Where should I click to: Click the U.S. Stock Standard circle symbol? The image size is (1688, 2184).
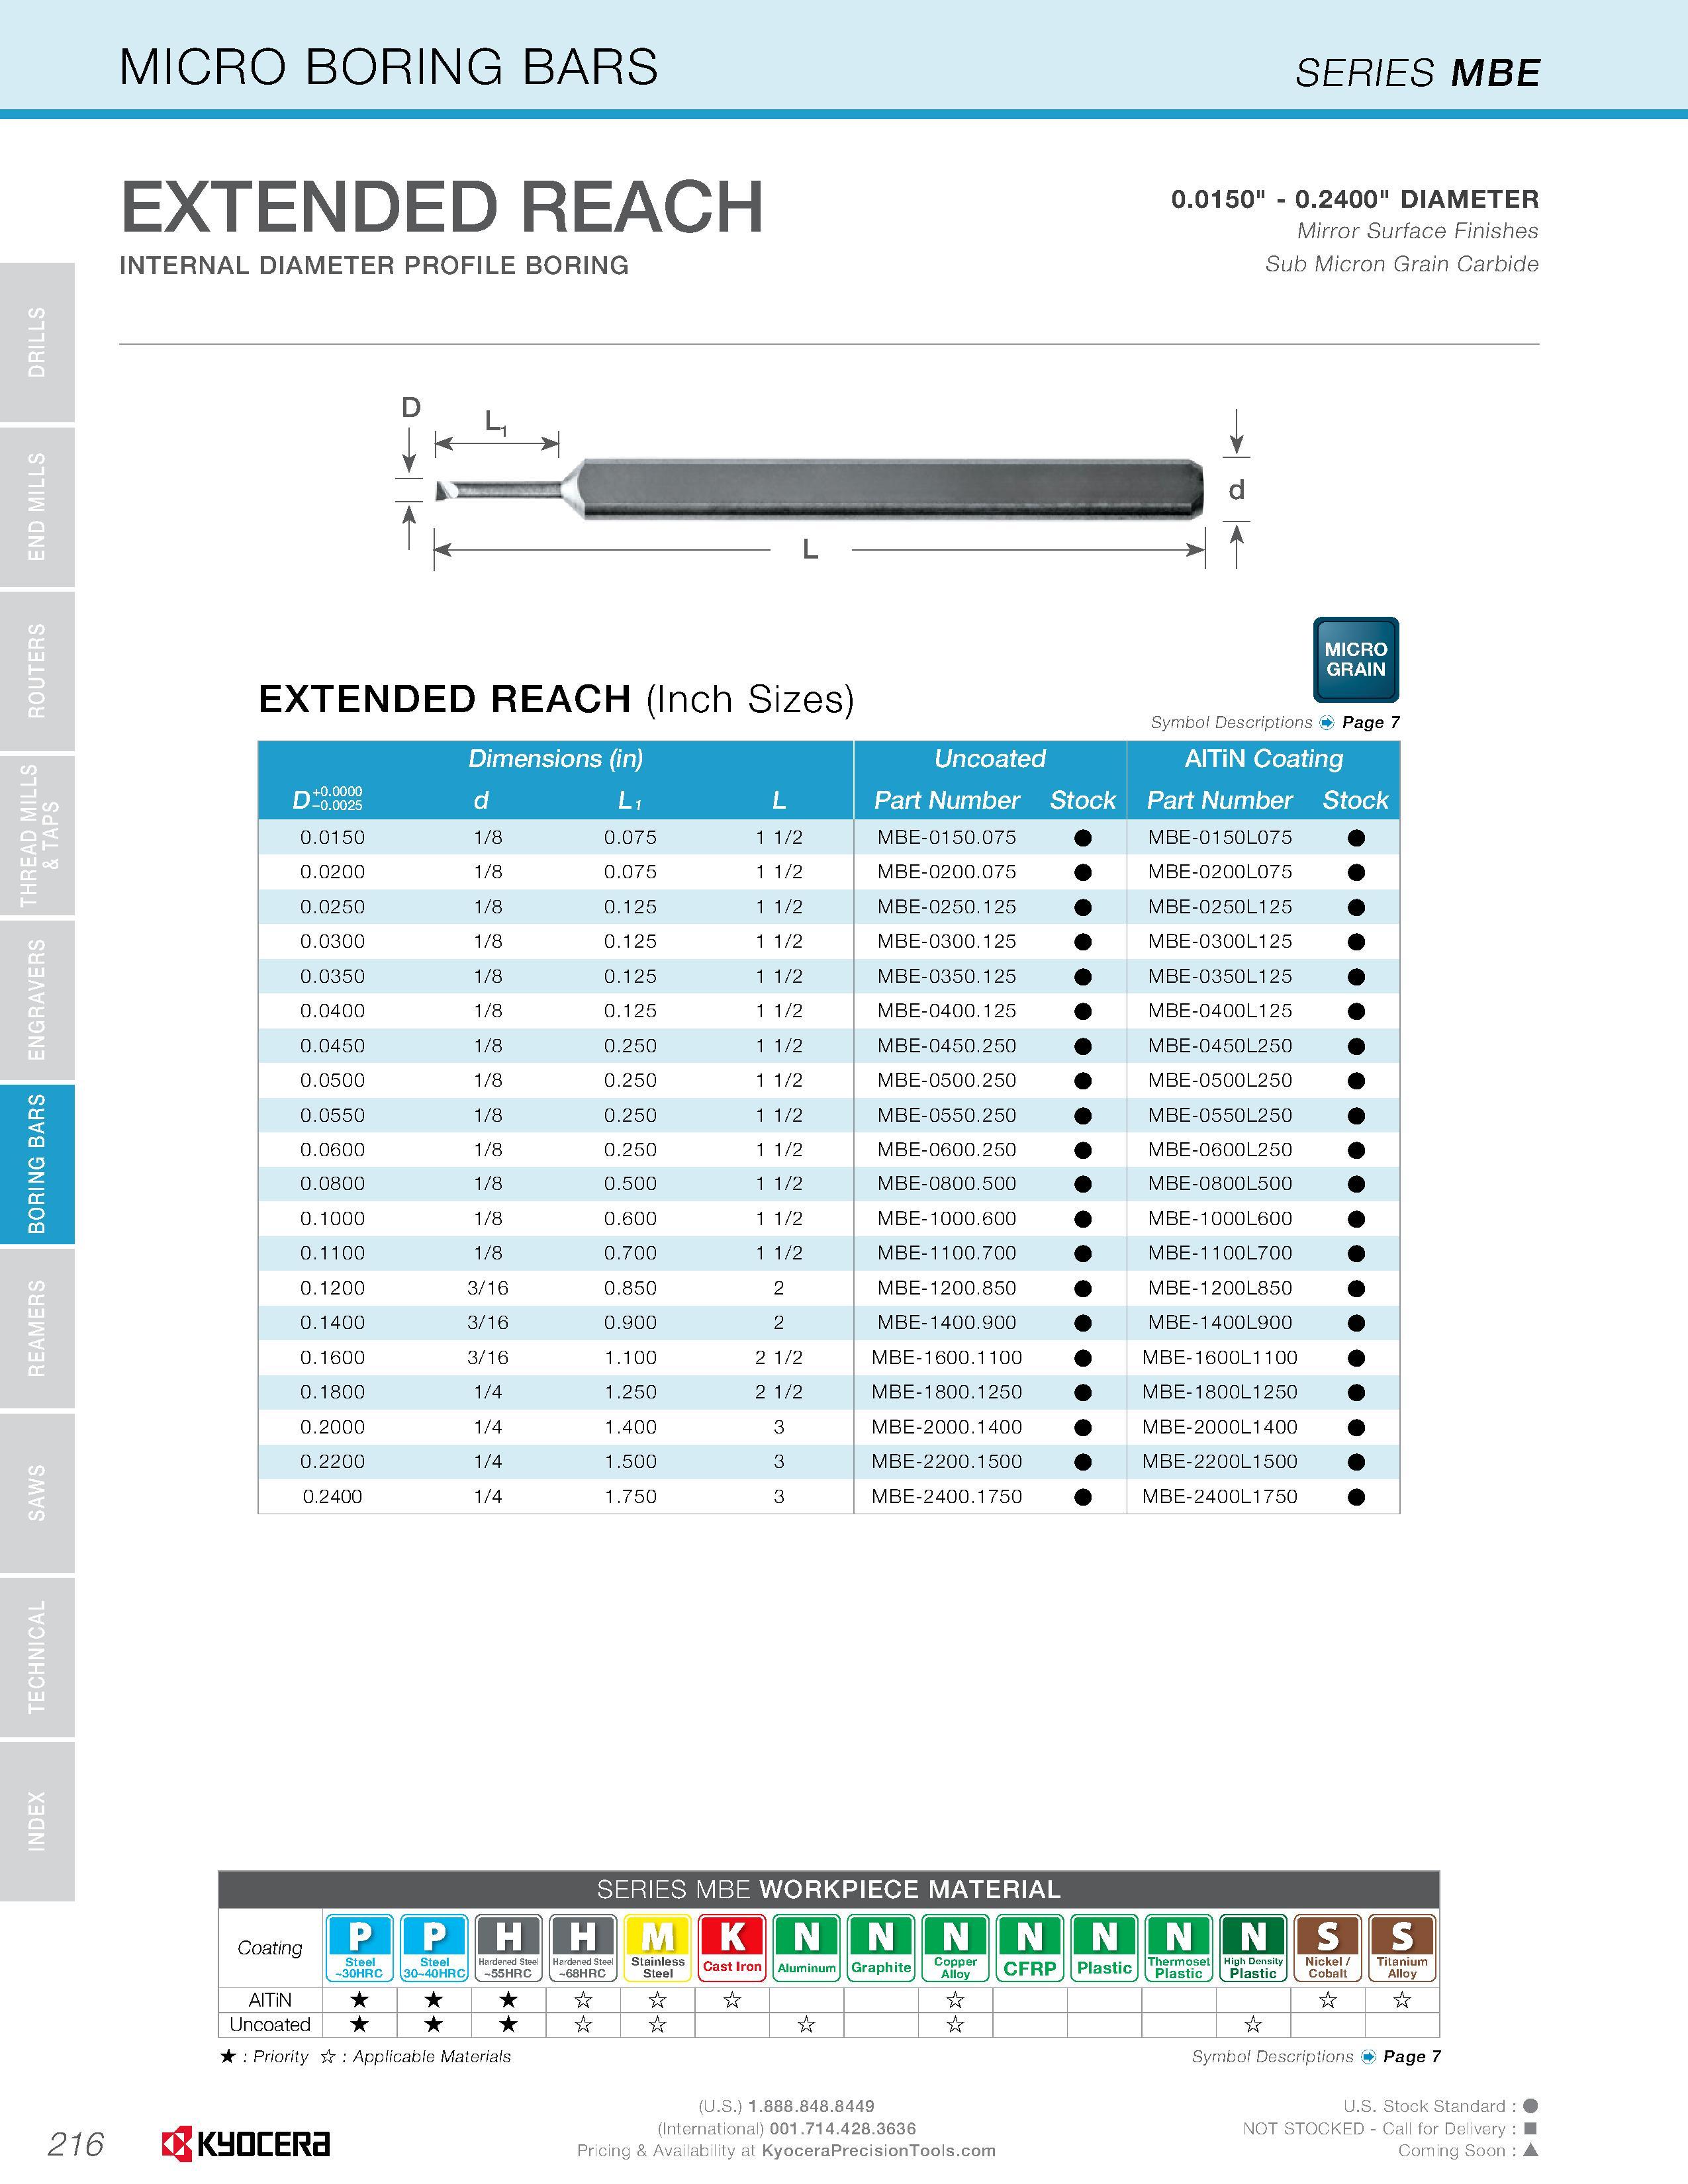point(1530,2106)
